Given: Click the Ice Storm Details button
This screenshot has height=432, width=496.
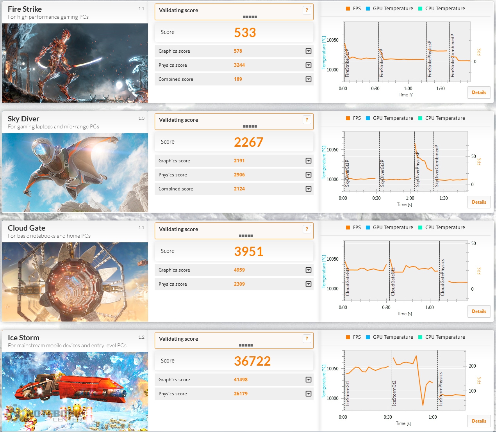Looking at the screenshot, I should coord(479,421).
